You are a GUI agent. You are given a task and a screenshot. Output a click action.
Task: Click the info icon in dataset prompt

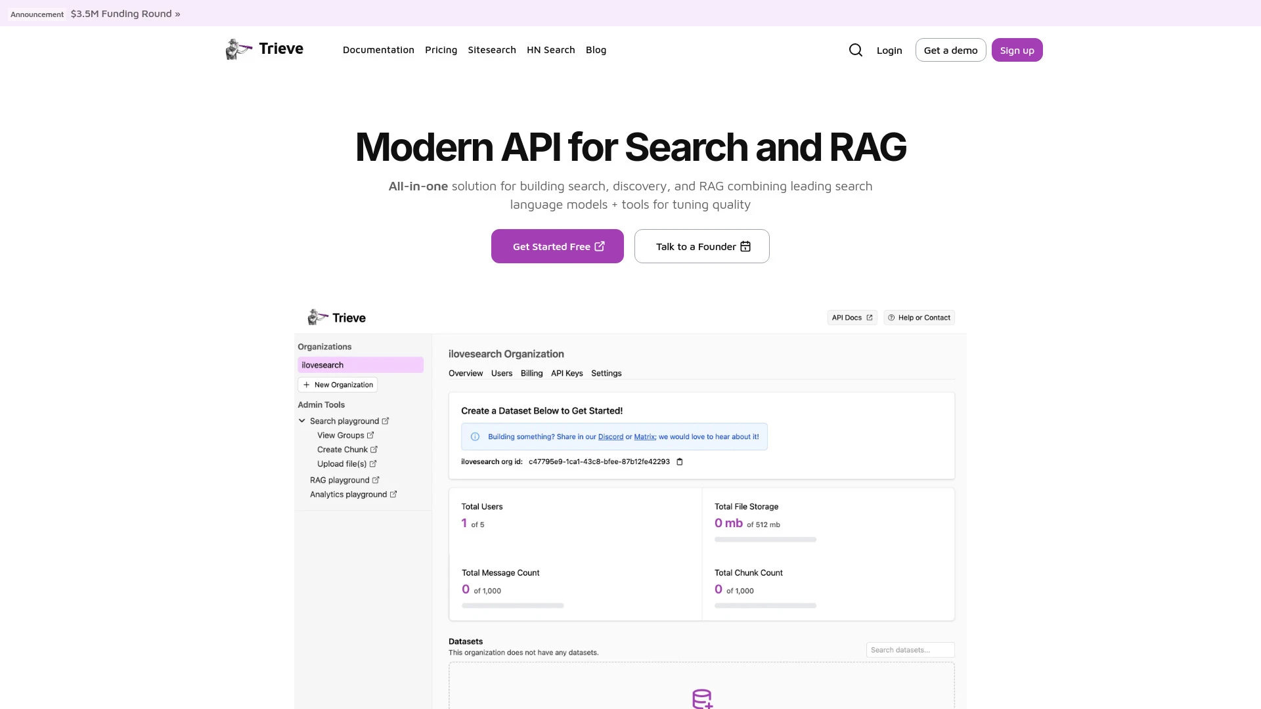point(475,437)
